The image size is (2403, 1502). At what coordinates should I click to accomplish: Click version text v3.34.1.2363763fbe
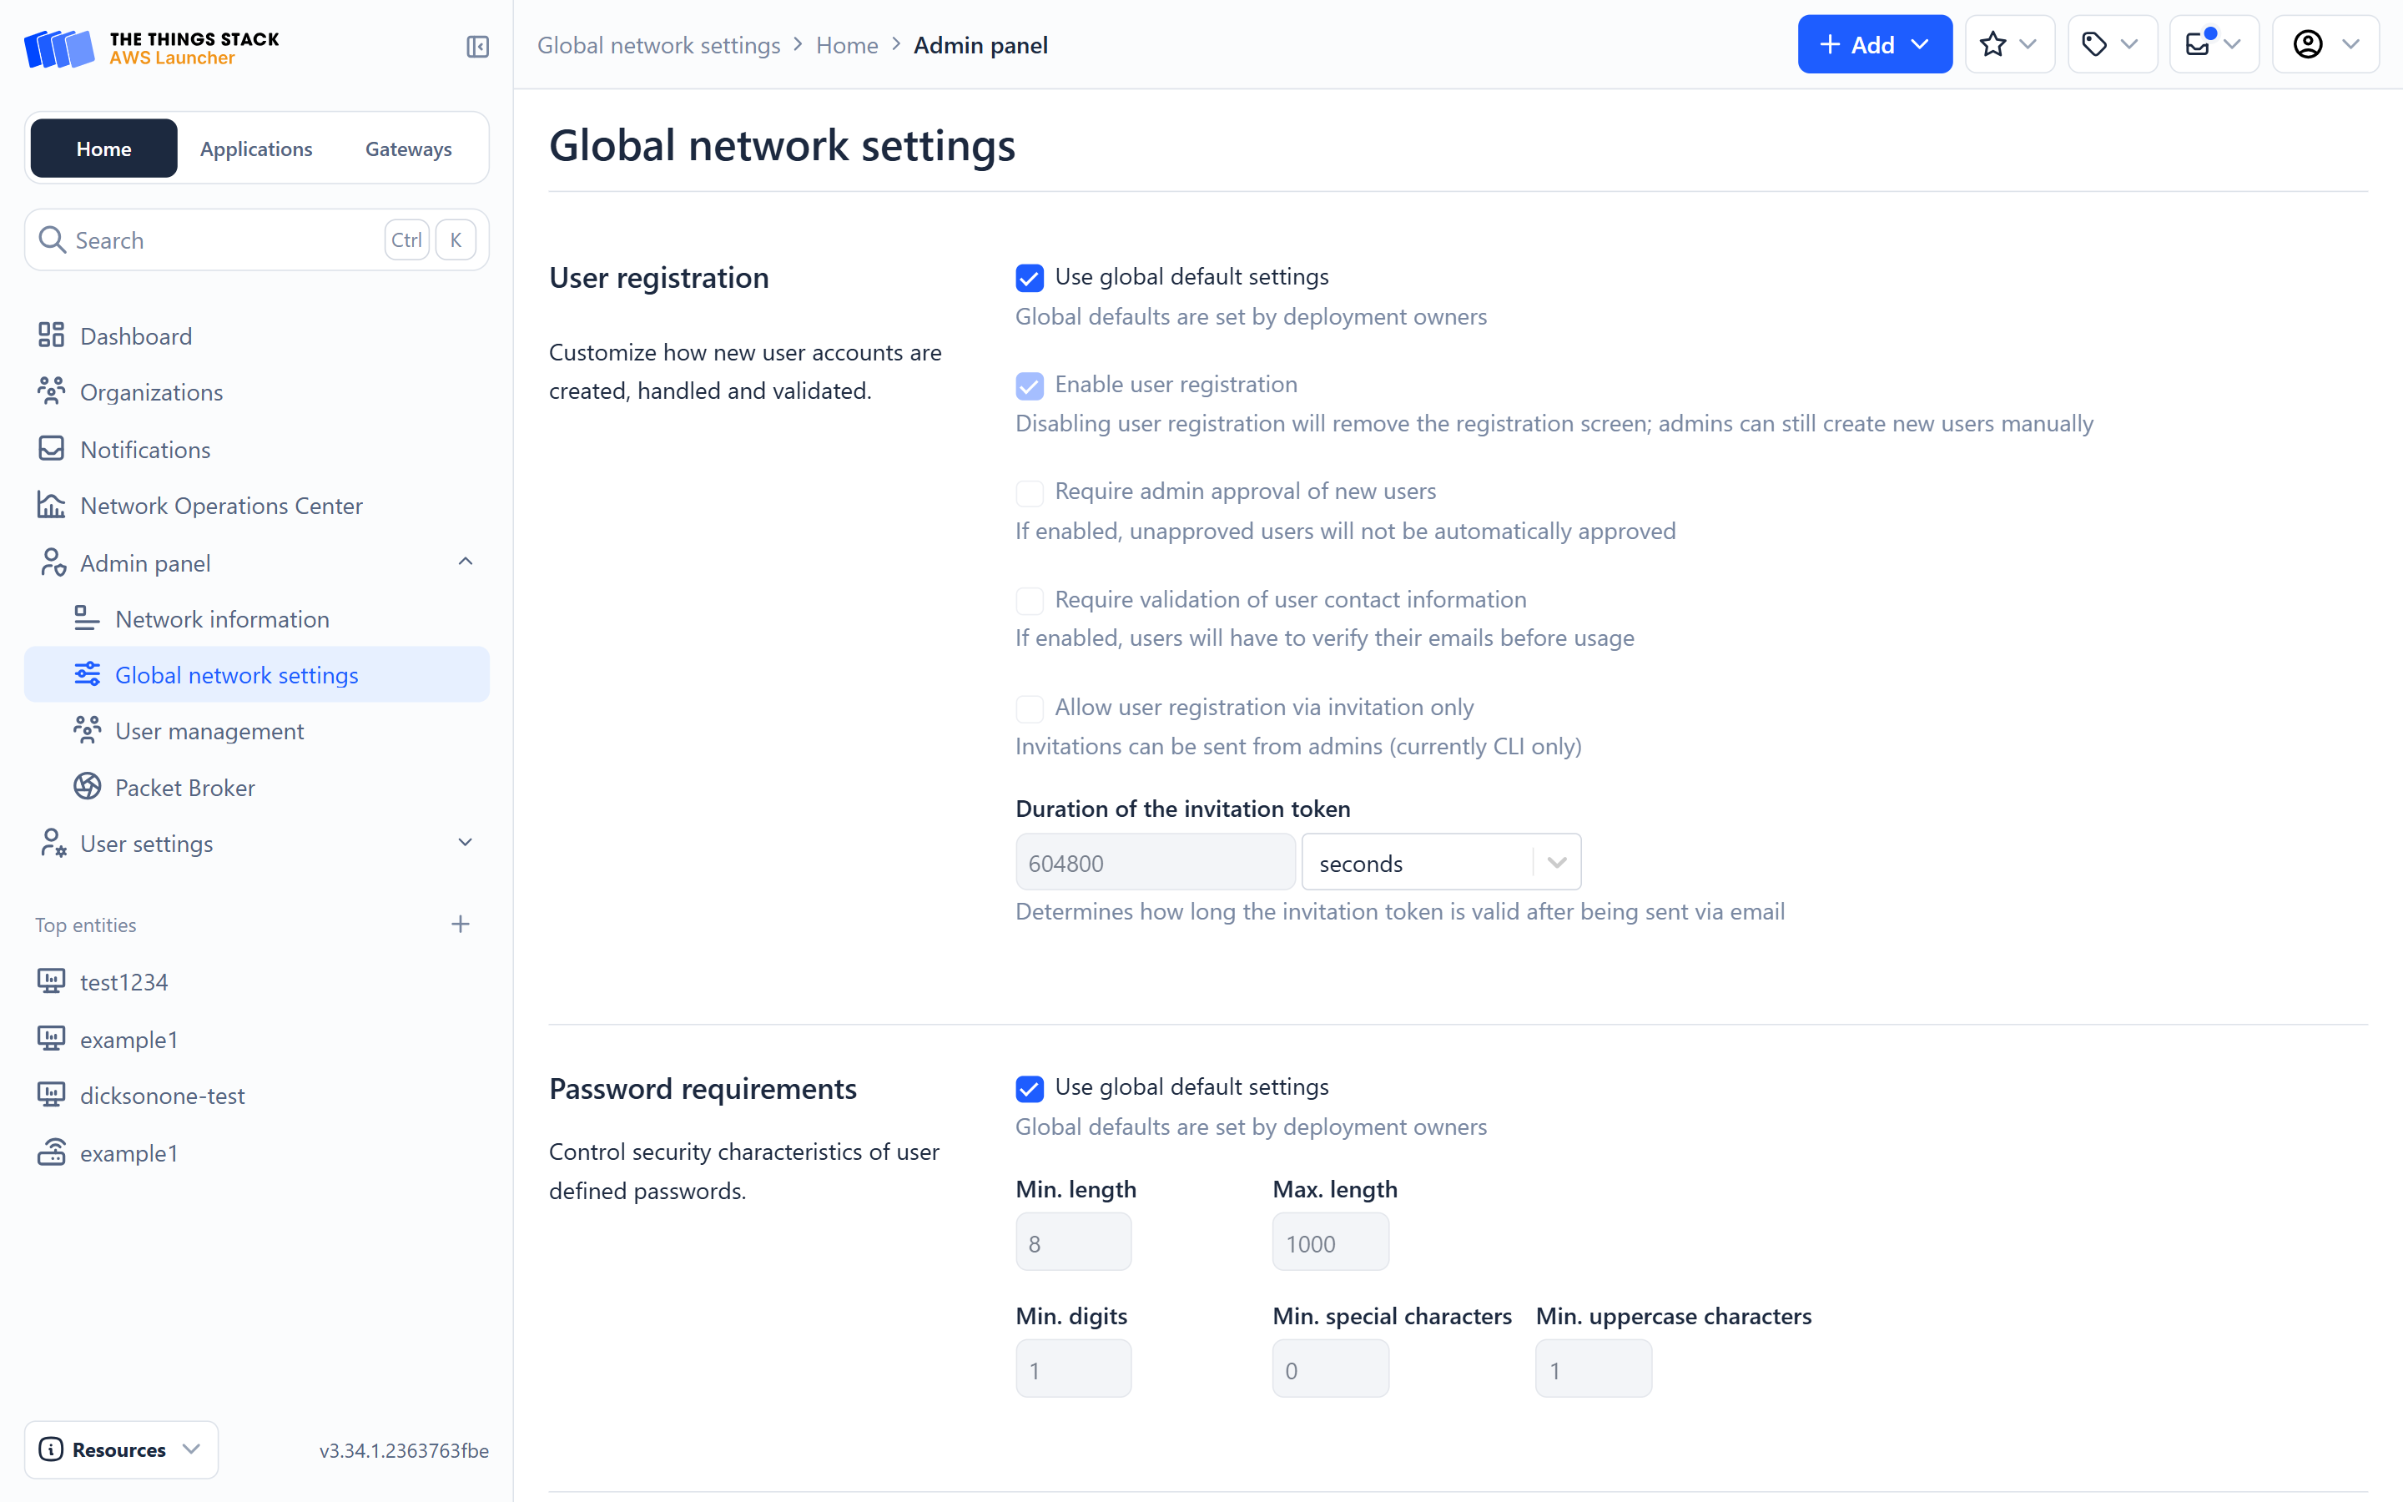404,1449
